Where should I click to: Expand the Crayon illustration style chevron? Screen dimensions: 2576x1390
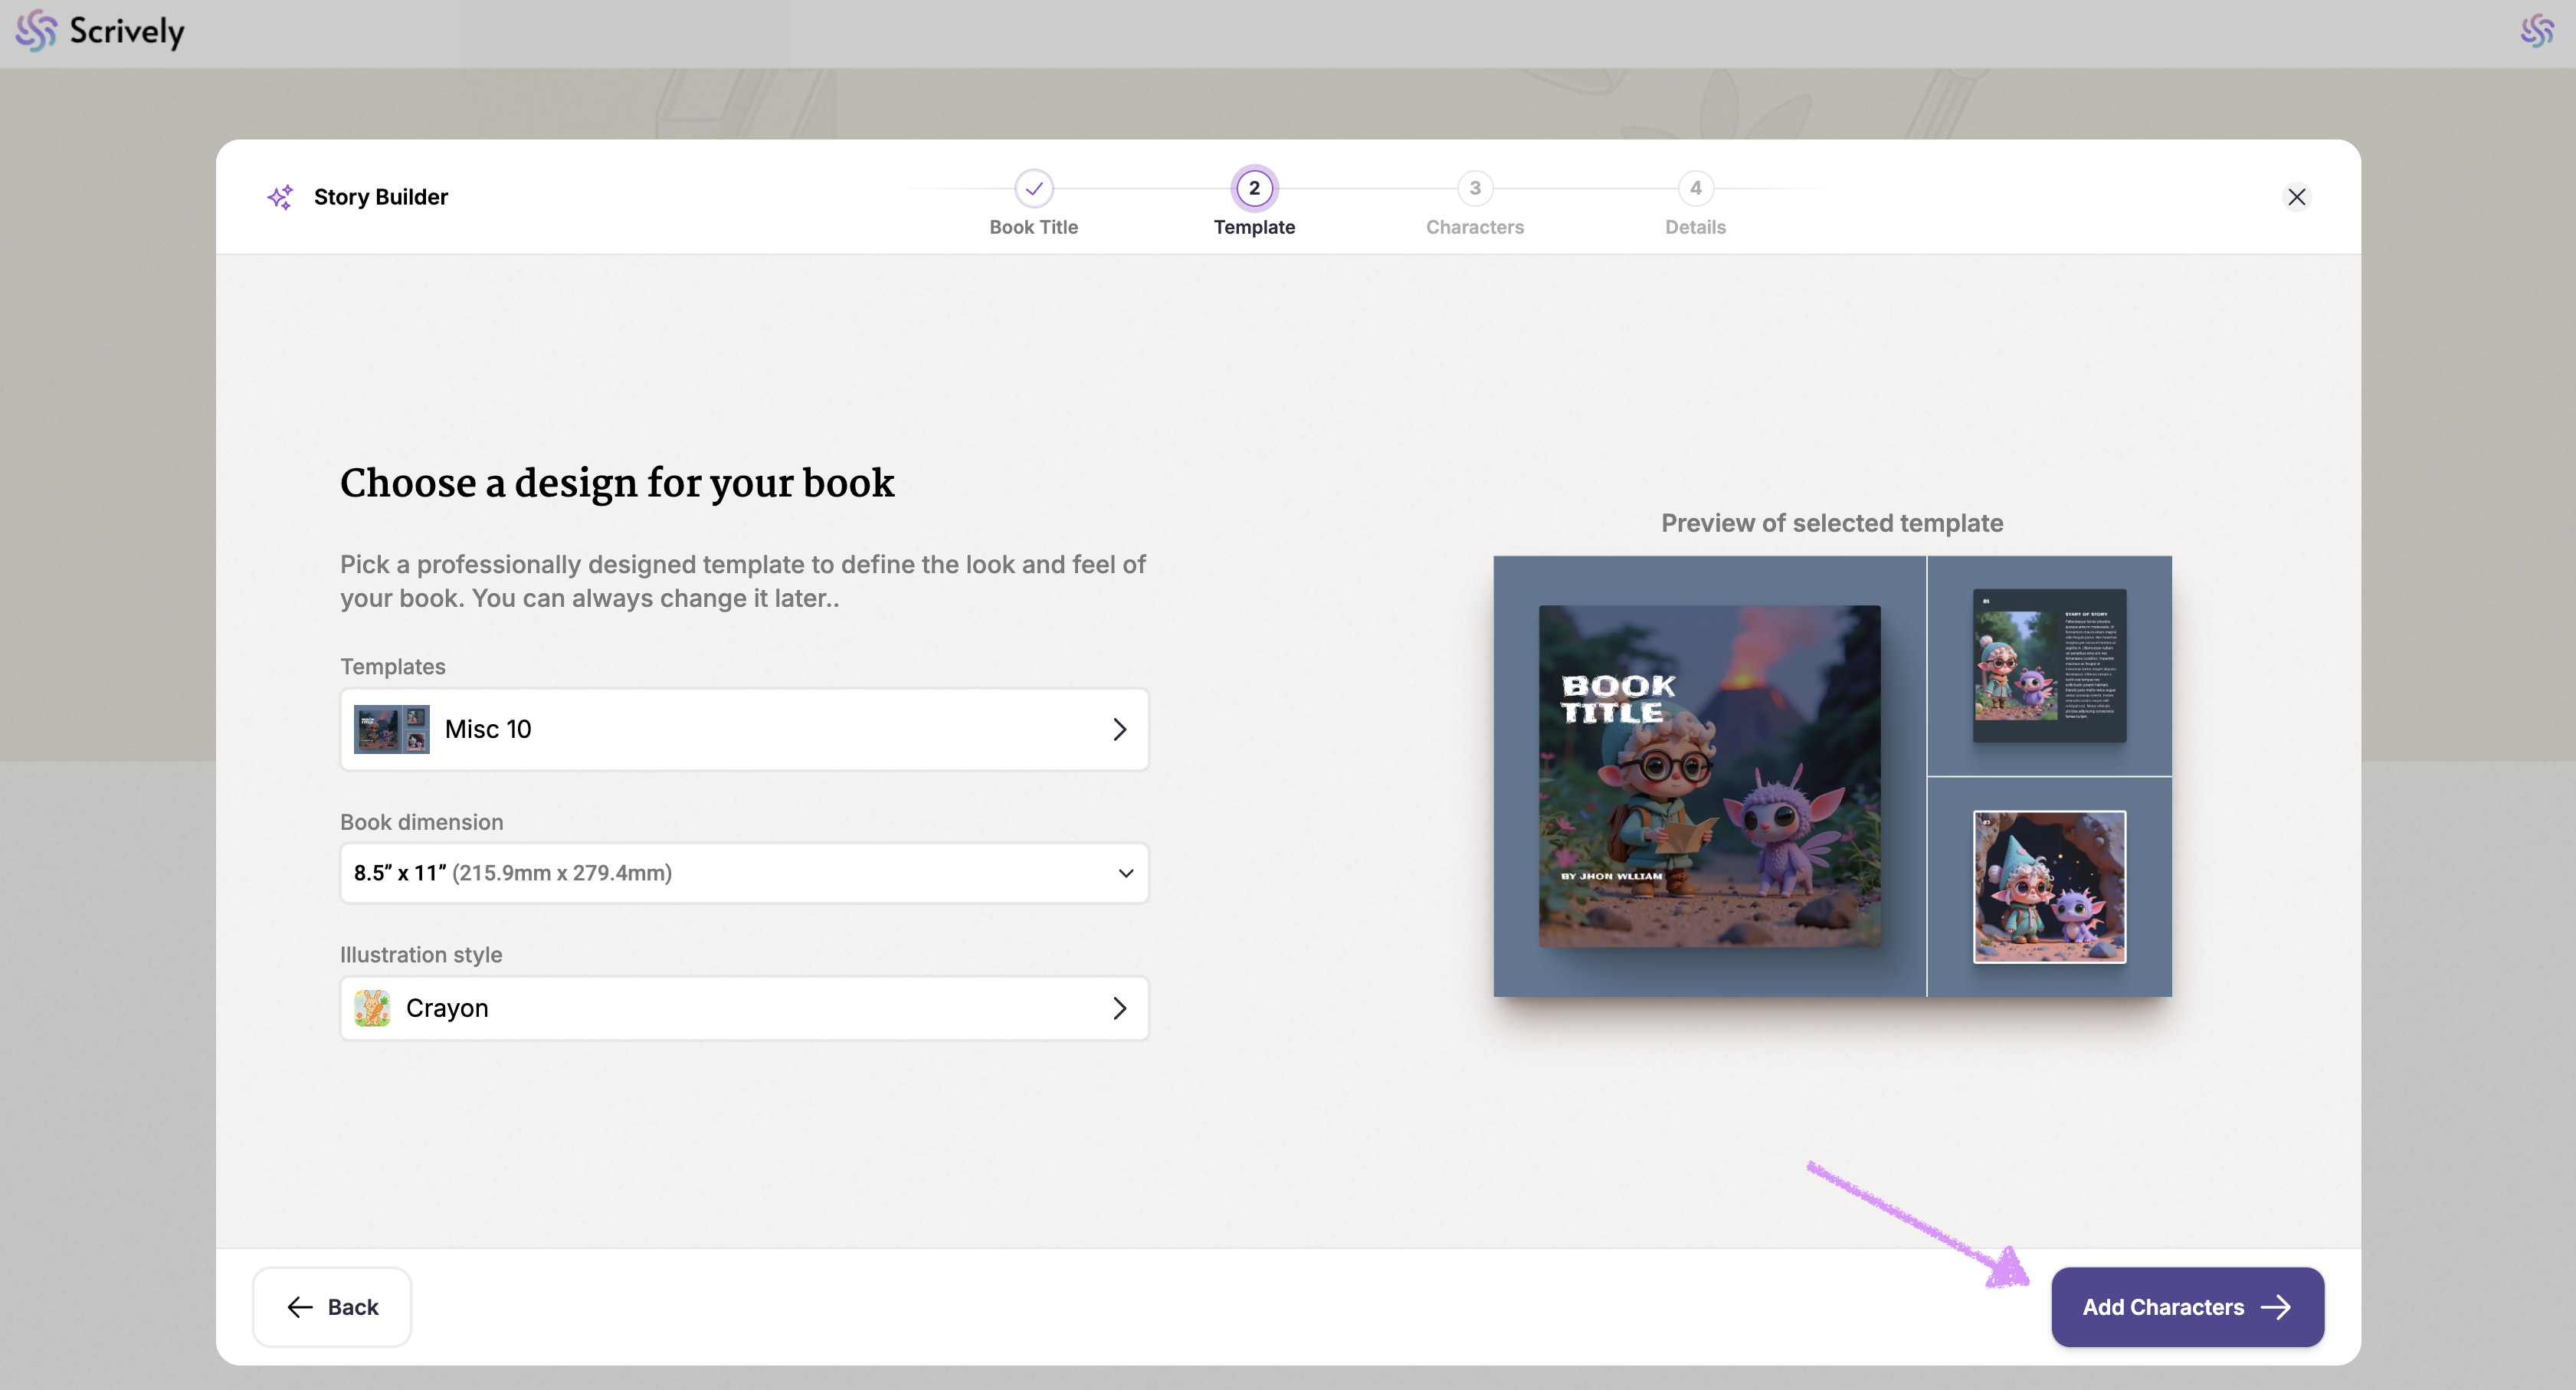click(x=1119, y=1008)
